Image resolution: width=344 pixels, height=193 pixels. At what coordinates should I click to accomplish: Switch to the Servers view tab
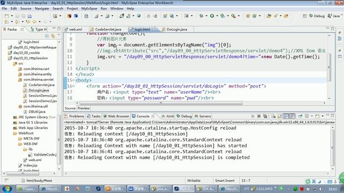point(203,116)
